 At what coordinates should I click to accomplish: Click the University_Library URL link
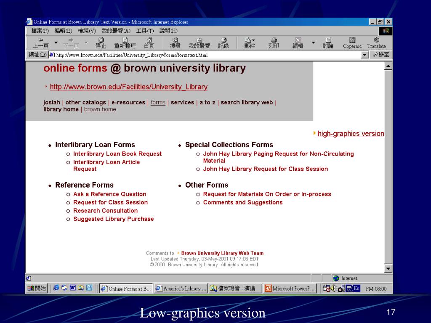coord(129,87)
